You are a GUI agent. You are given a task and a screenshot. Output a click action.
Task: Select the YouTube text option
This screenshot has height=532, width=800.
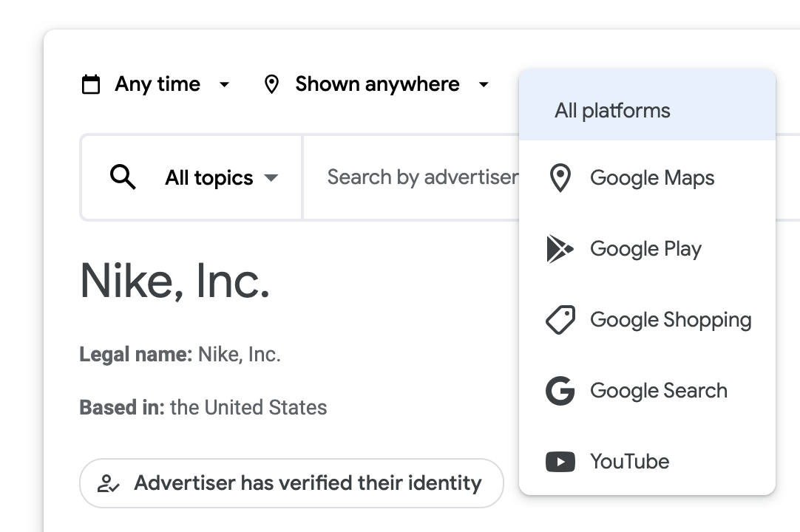point(629,462)
